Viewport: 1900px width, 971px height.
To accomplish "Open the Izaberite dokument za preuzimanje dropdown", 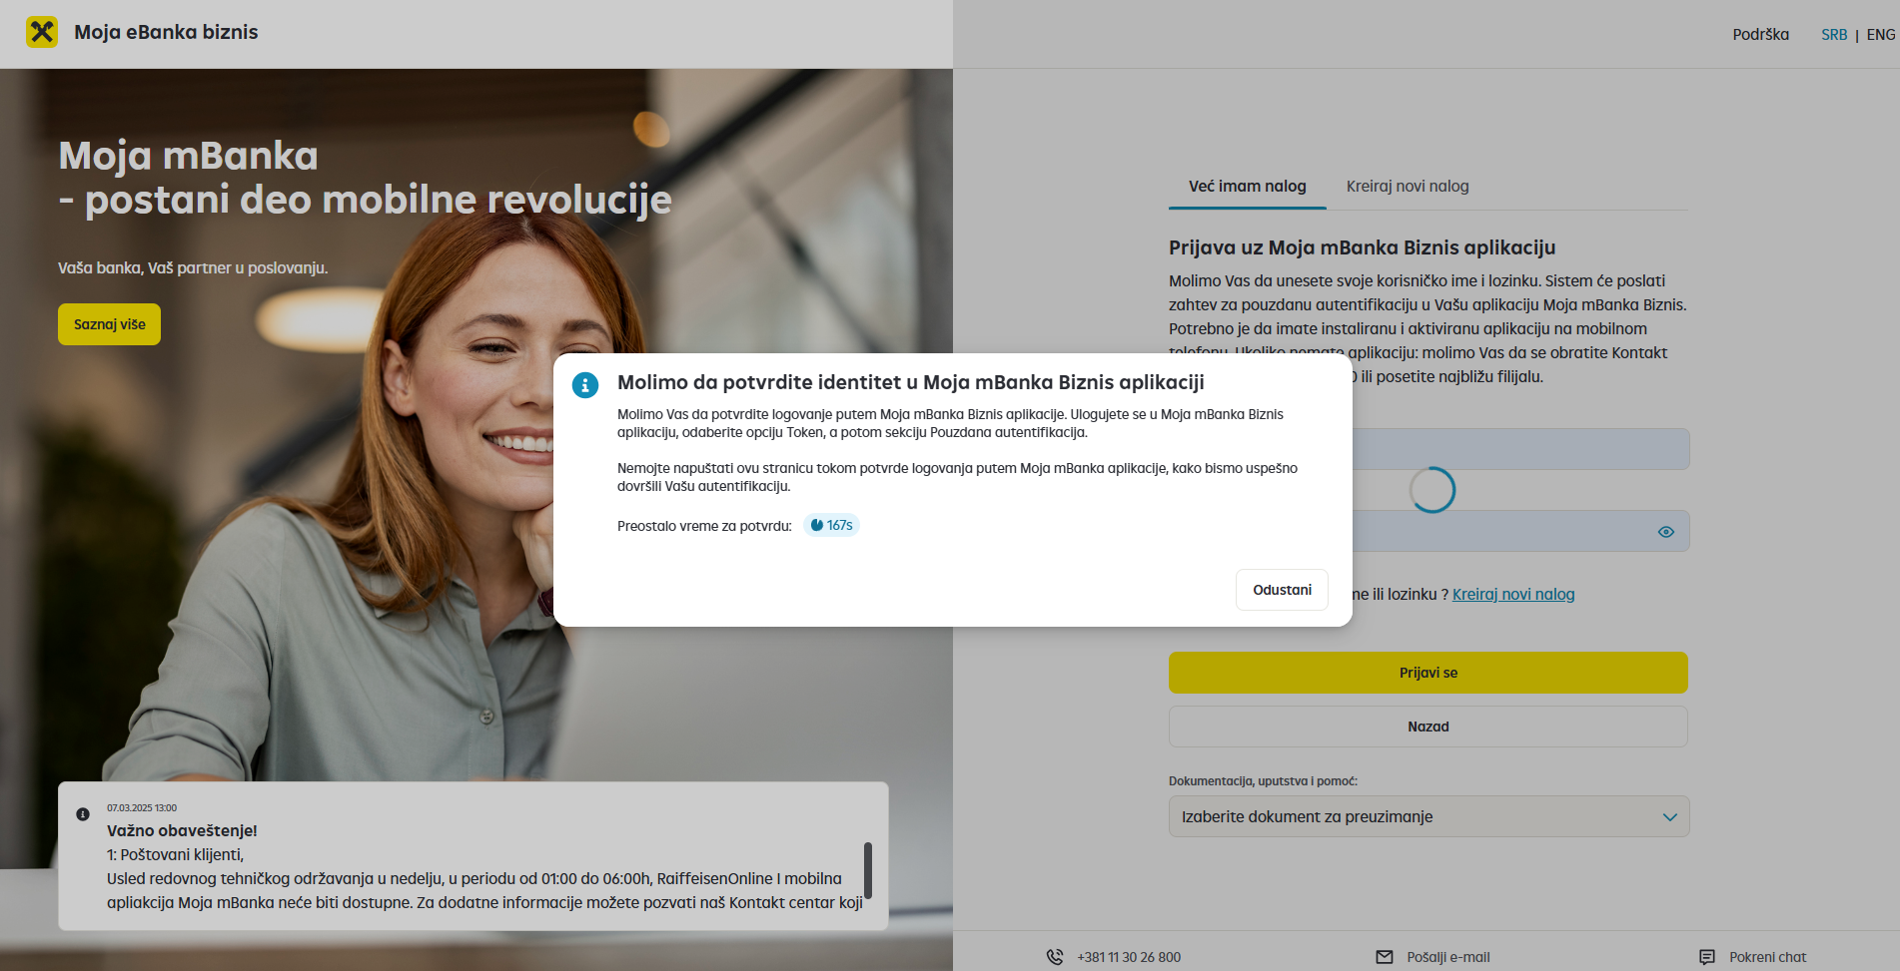I will 1428,816.
